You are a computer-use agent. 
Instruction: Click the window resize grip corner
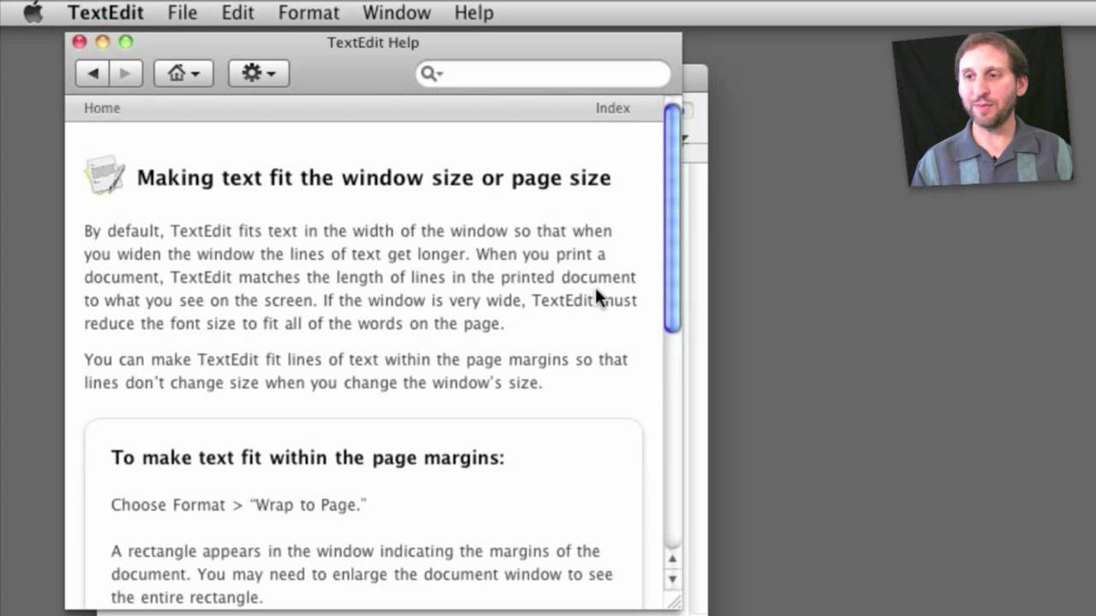tap(673, 602)
